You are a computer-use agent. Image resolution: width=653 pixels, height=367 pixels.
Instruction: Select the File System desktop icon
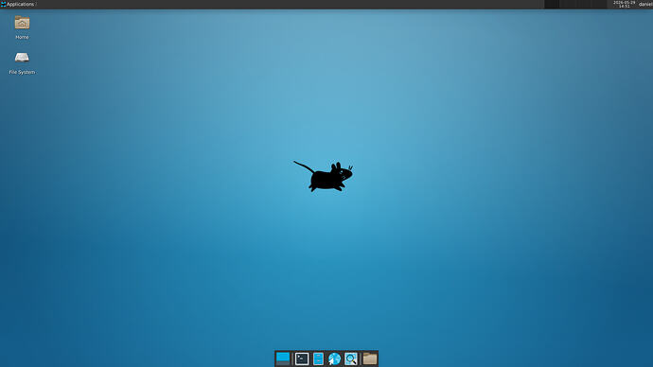point(22,62)
